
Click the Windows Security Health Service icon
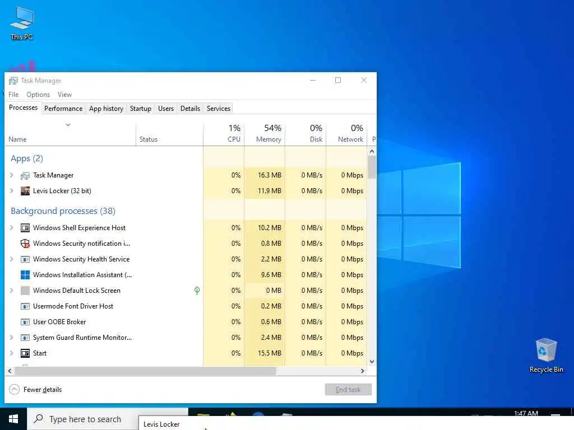25,259
